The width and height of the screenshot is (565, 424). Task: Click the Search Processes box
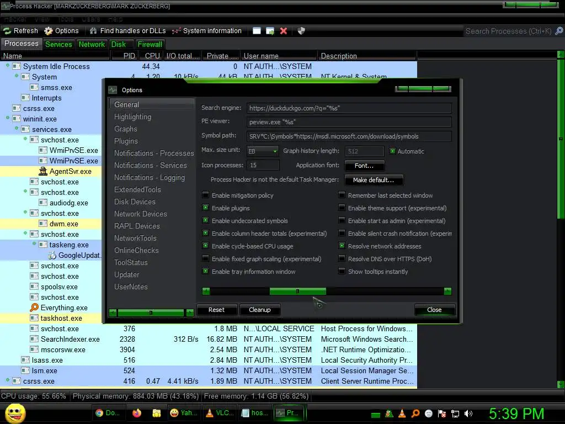pyautogui.click(x=508, y=31)
